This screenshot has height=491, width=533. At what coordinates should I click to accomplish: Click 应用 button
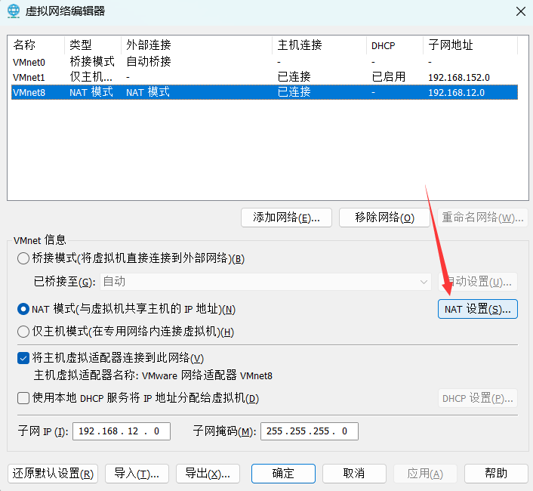click(425, 474)
